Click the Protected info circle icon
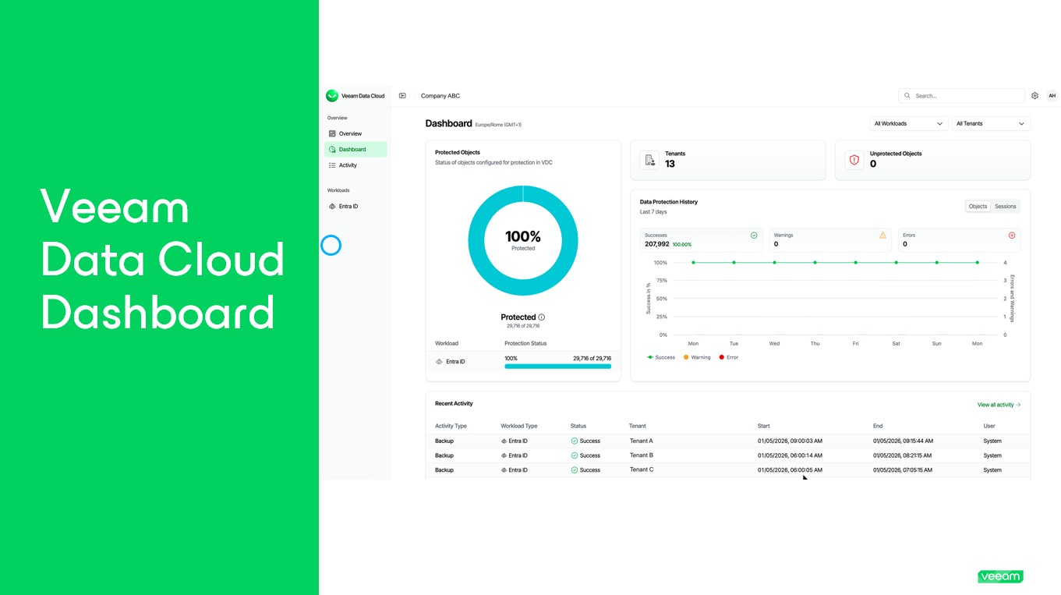Viewport: 1061px width, 595px height. click(542, 317)
